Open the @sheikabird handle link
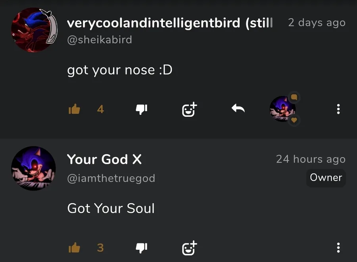 click(x=100, y=40)
